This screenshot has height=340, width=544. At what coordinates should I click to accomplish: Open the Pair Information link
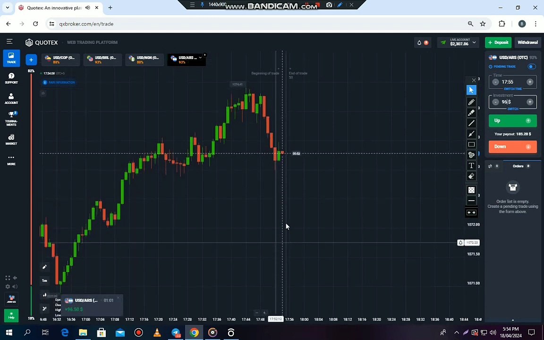tap(59, 83)
